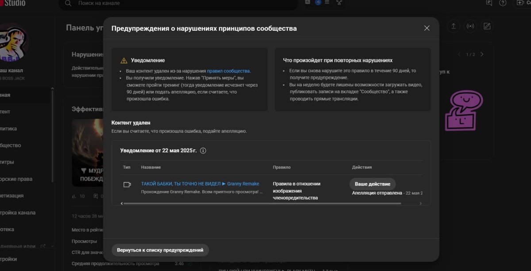Click the latest video thumbnail in dashboard
531x271 pixels.
pos(88,153)
